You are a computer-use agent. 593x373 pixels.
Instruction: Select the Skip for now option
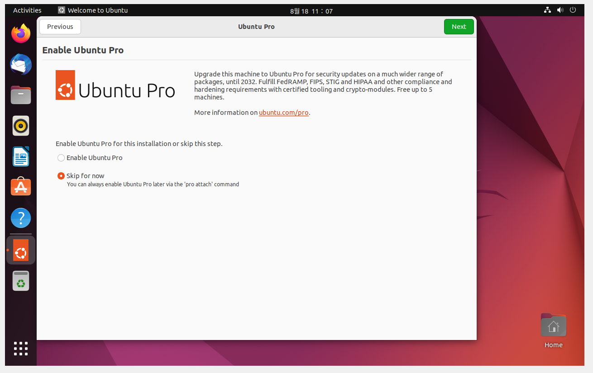click(x=81, y=176)
